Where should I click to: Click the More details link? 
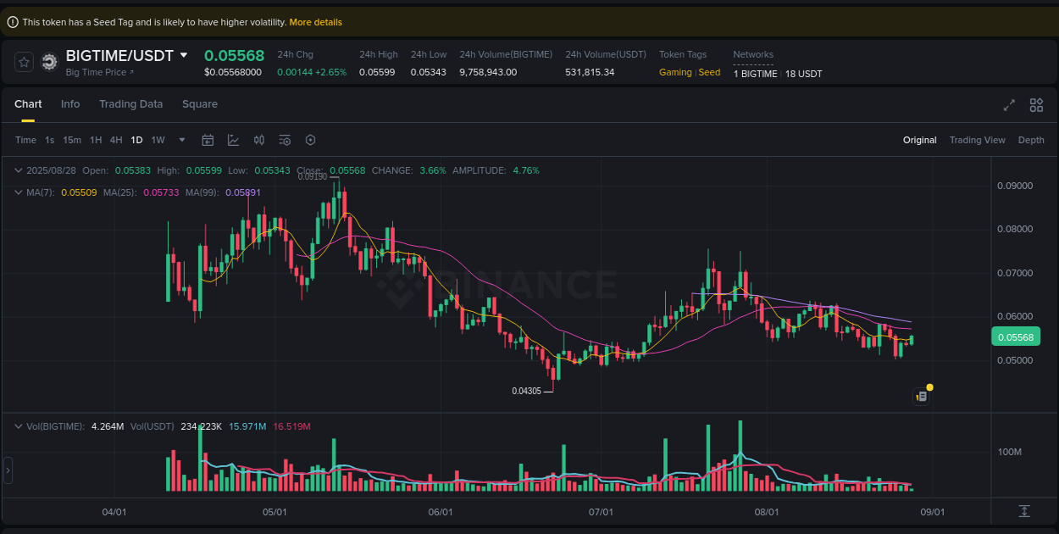315,22
